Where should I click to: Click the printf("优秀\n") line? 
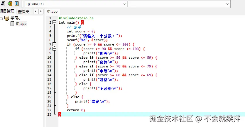click(101, 53)
